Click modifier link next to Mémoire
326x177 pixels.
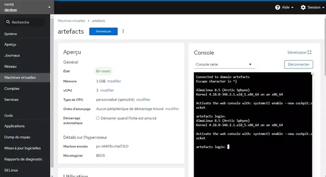(114, 81)
